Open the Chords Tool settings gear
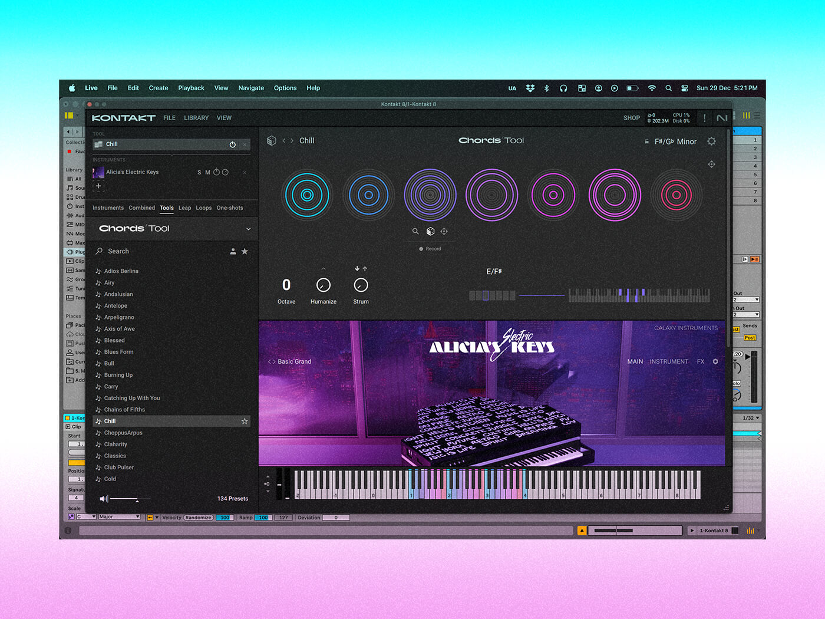 [711, 141]
